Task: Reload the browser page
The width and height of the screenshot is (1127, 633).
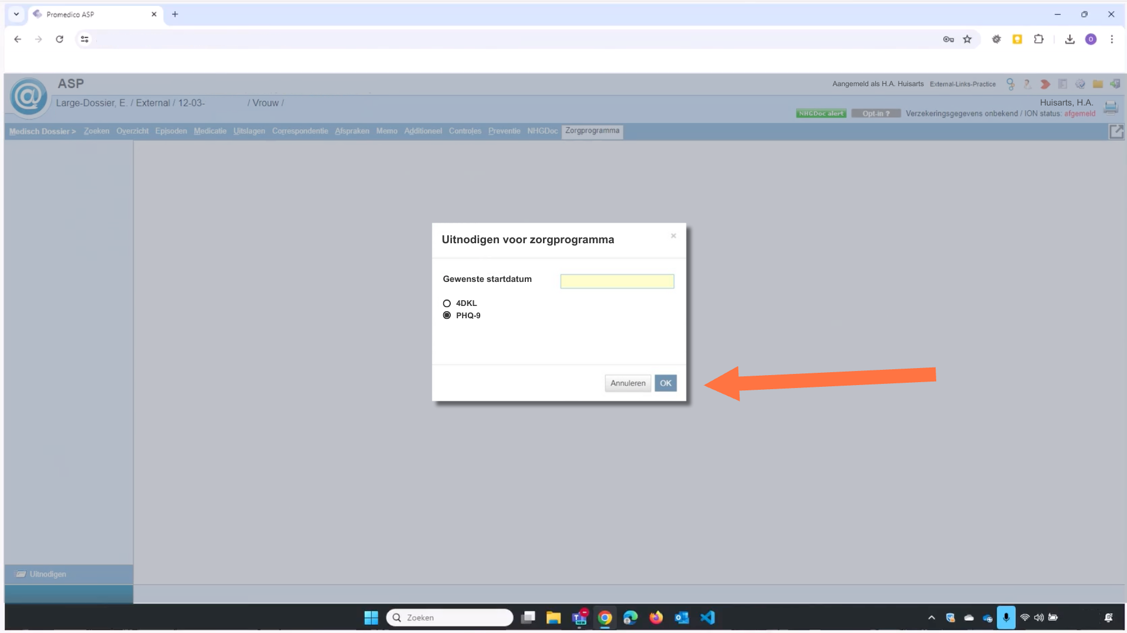Action: pos(59,39)
